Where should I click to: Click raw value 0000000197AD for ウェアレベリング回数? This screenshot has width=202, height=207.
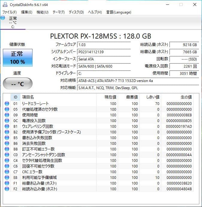click(179, 126)
